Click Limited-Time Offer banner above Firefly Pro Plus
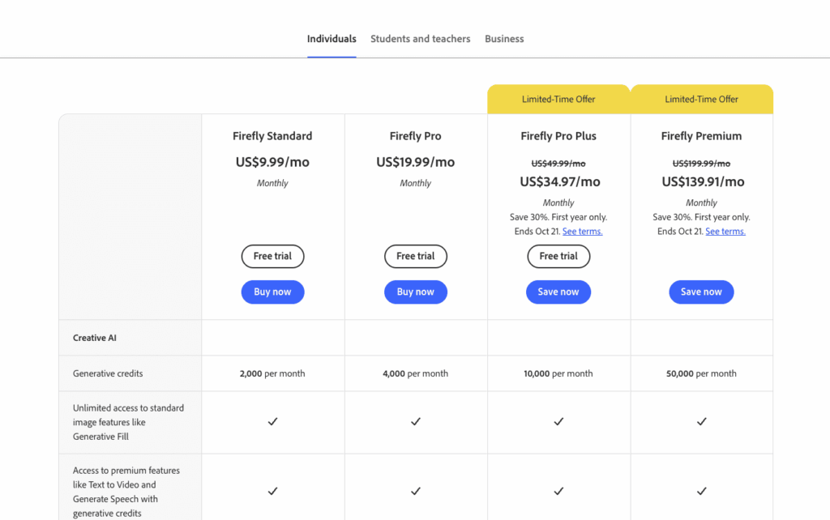This screenshot has width=830, height=520. [x=558, y=99]
